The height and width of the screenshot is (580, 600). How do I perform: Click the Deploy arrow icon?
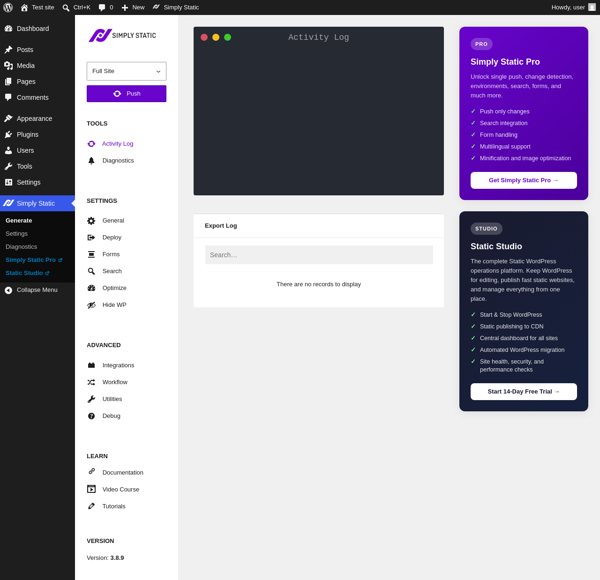click(x=91, y=238)
